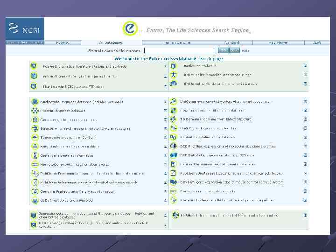Click the PubMed database icon in the list
Viewport: 336px width, 252px height.
pos(34,66)
